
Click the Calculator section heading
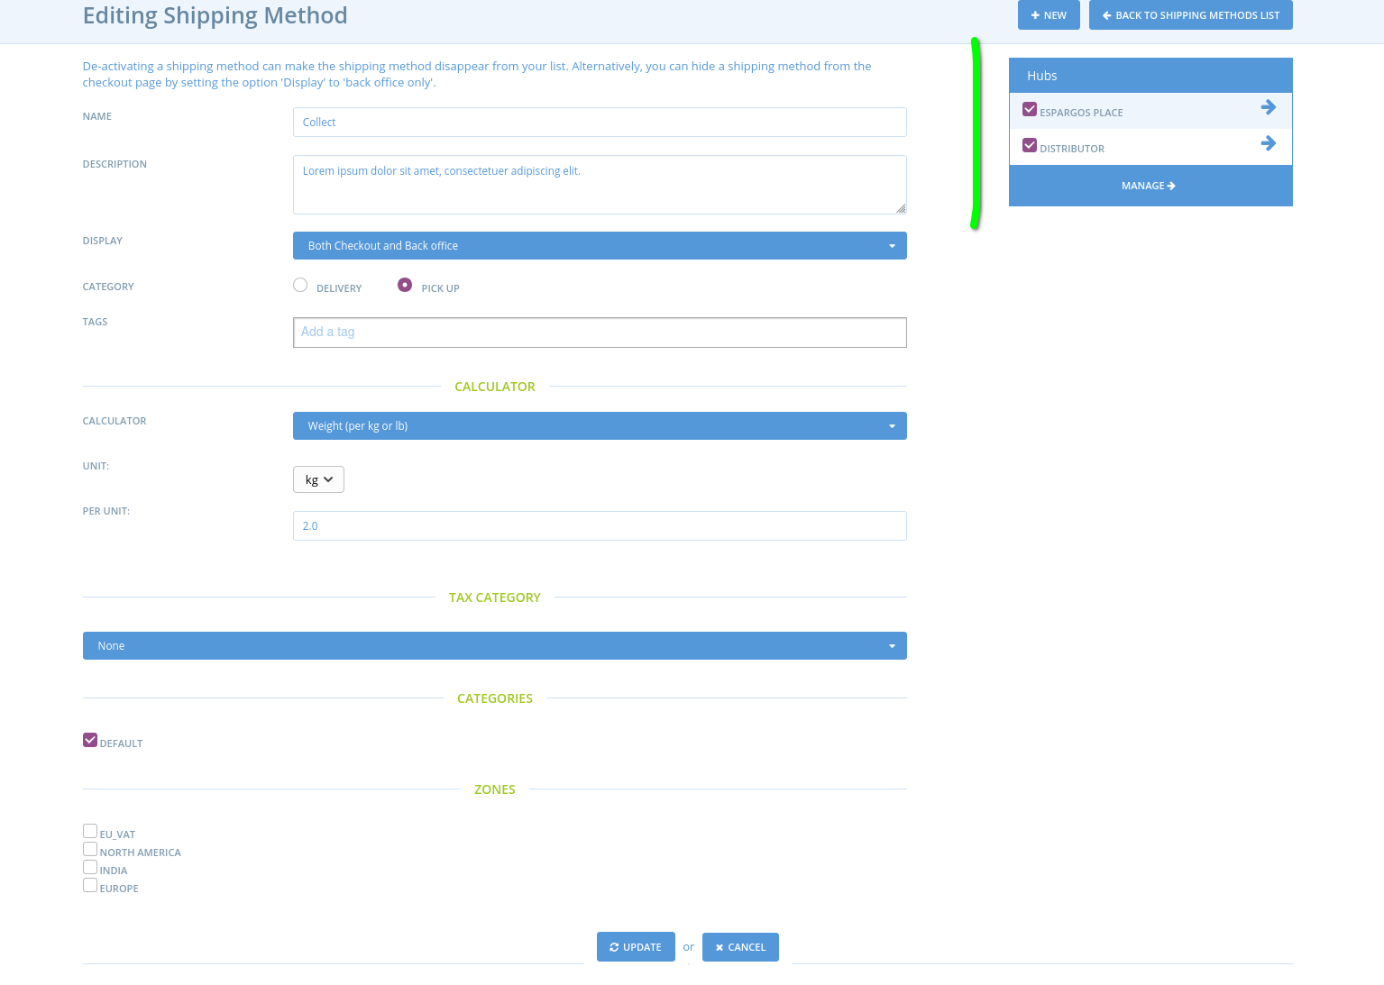(x=495, y=387)
